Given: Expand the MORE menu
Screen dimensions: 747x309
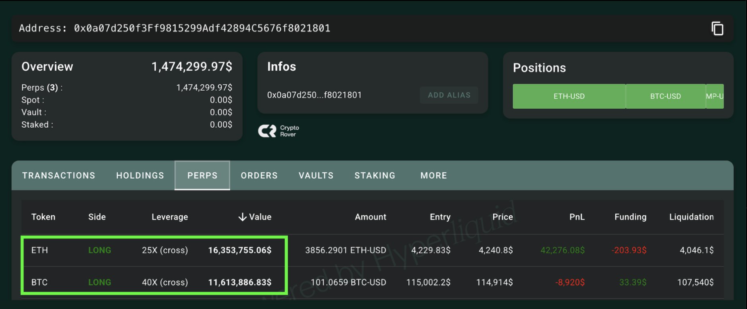Looking at the screenshot, I should (x=433, y=175).
